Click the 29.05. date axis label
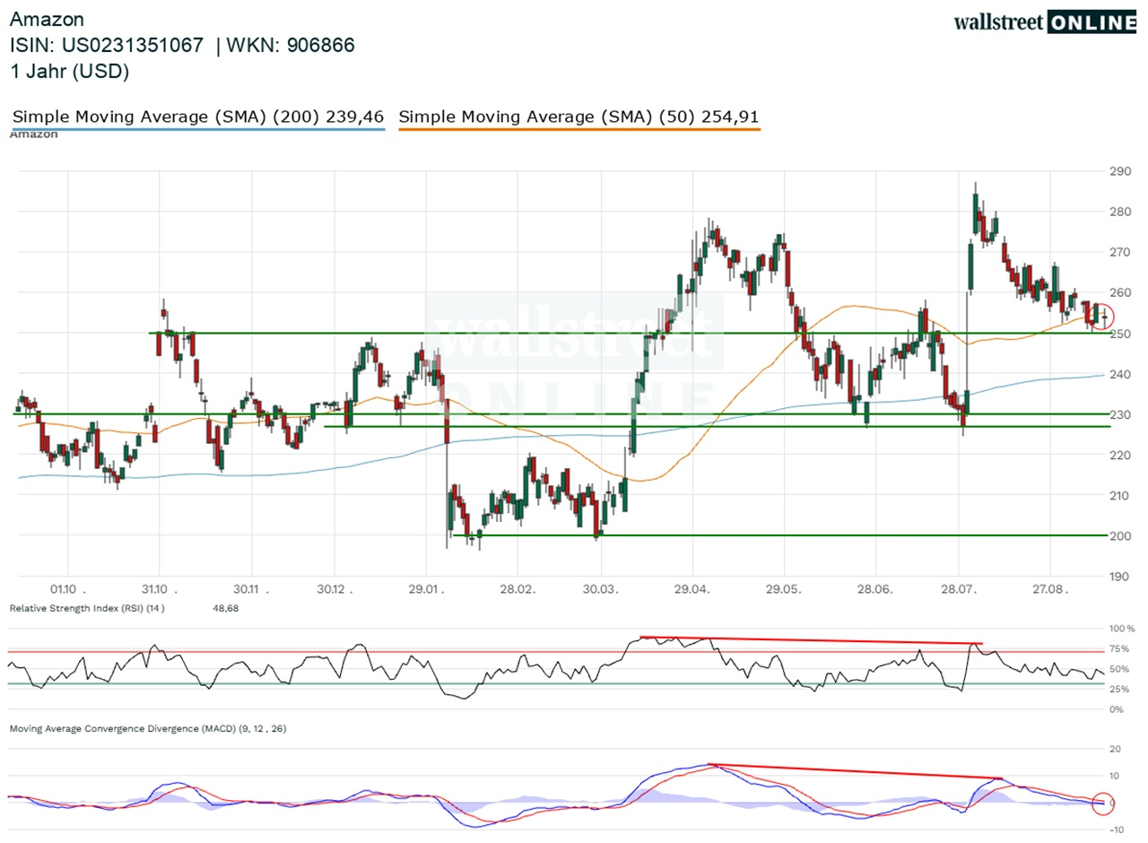This screenshot has height=843, width=1148. click(x=784, y=589)
